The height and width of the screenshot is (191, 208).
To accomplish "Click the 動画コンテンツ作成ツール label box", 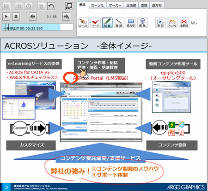I will click(173, 64).
